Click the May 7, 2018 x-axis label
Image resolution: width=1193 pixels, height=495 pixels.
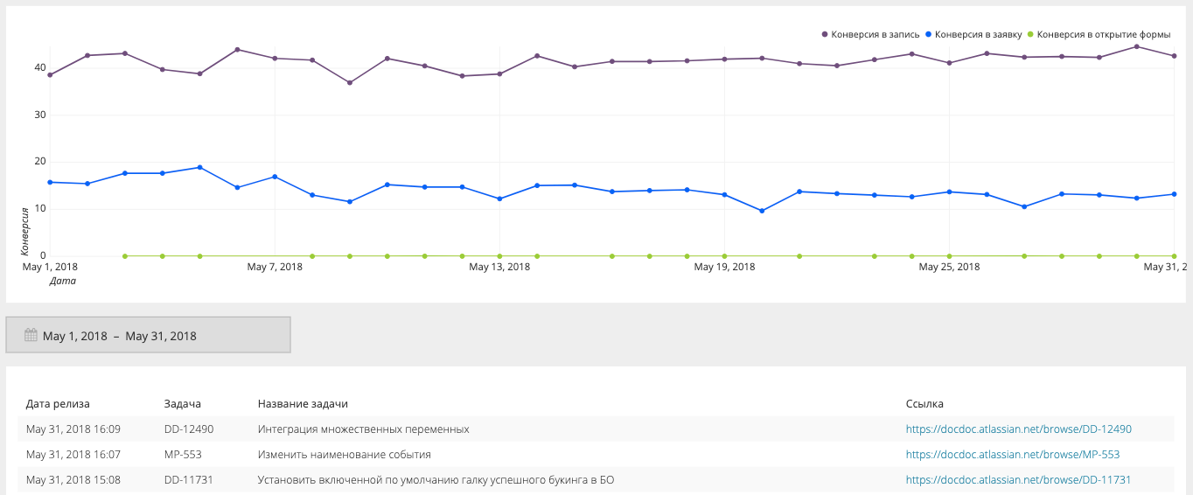(275, 267)
